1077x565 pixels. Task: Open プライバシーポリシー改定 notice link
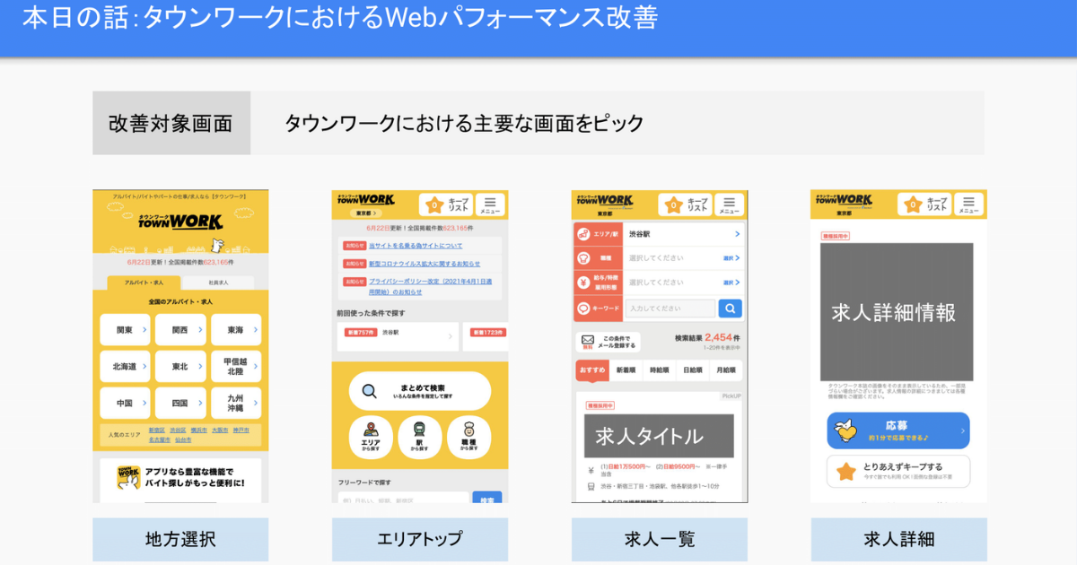[431, 286]
